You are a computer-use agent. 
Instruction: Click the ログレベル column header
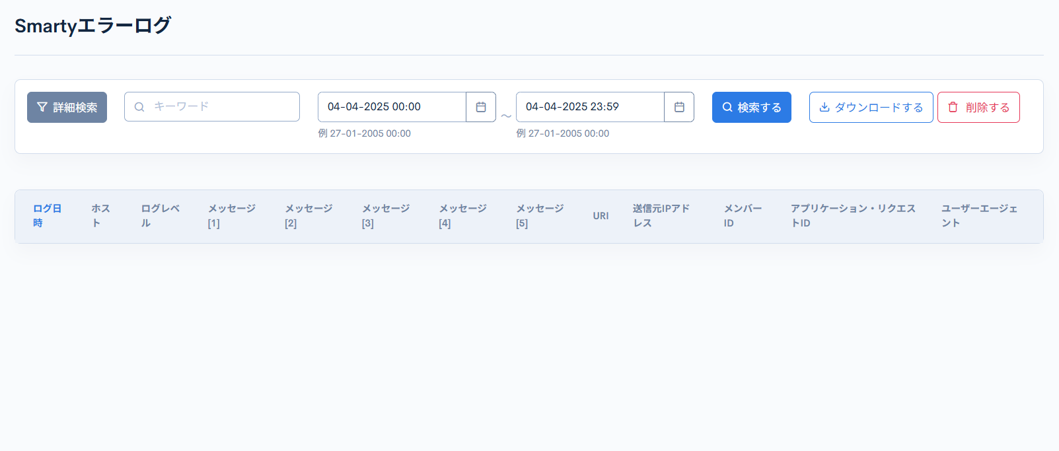(160, 216)
